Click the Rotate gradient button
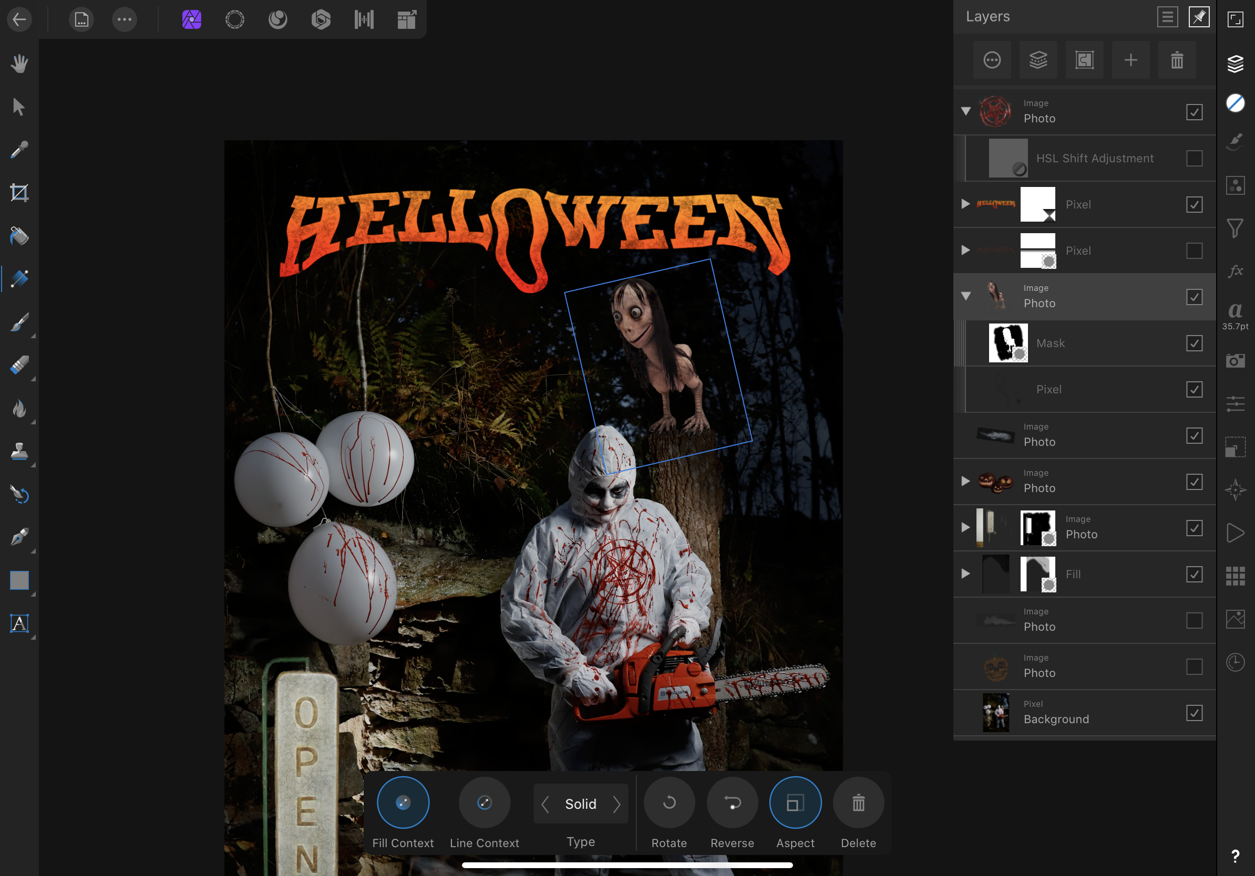 click(x=669, y=803)
